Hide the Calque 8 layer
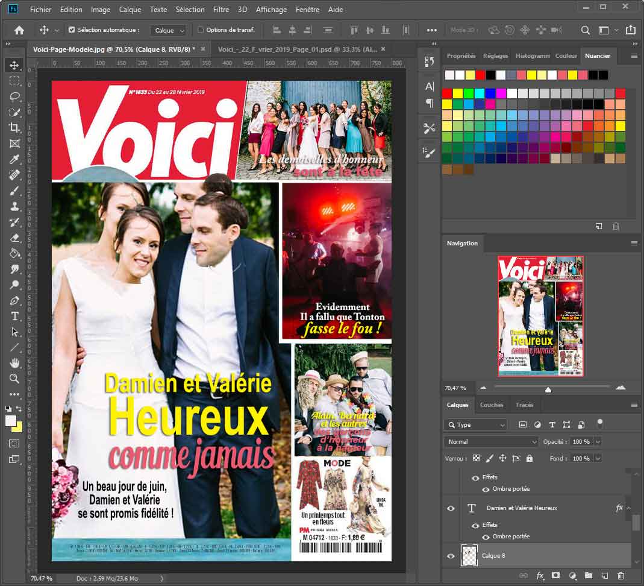 pos(451,556)
